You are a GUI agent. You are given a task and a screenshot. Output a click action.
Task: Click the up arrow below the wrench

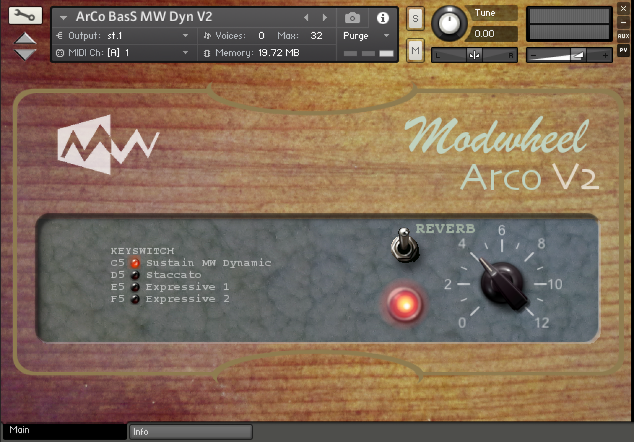(25, 38)
